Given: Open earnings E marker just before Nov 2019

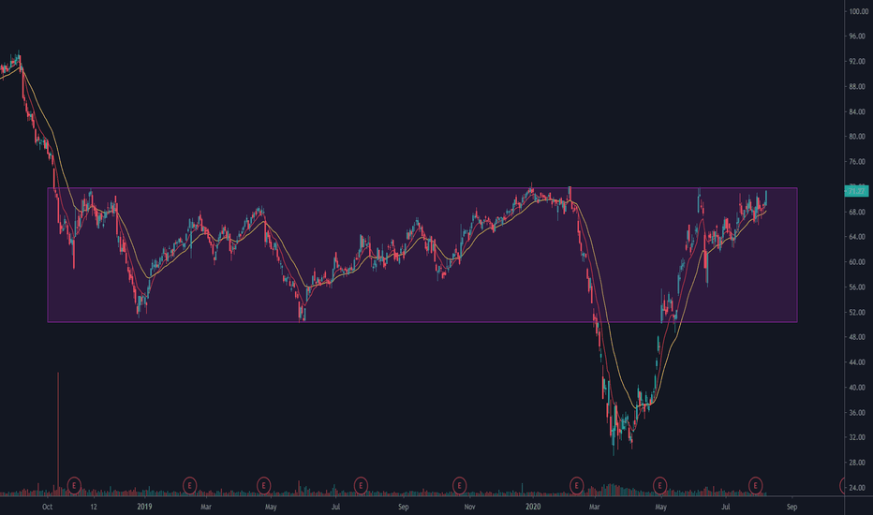Looking at the screenshot, I should [x=459, y=485].
